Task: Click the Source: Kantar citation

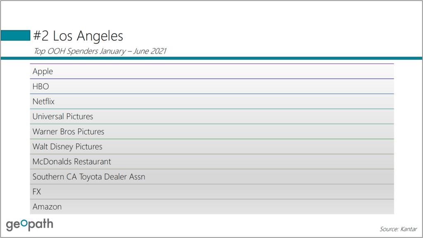Action: click(398, 229)
